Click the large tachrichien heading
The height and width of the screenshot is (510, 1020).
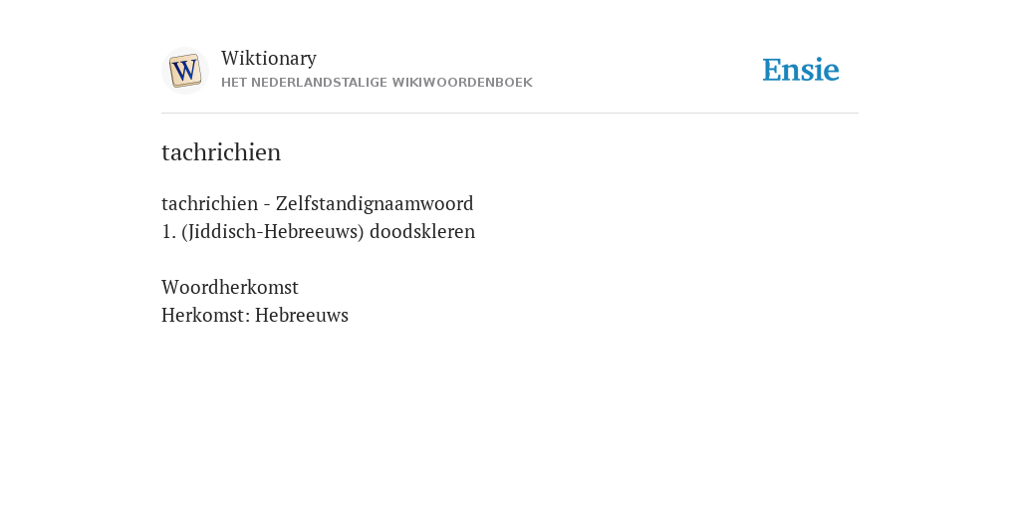[221, 152]
